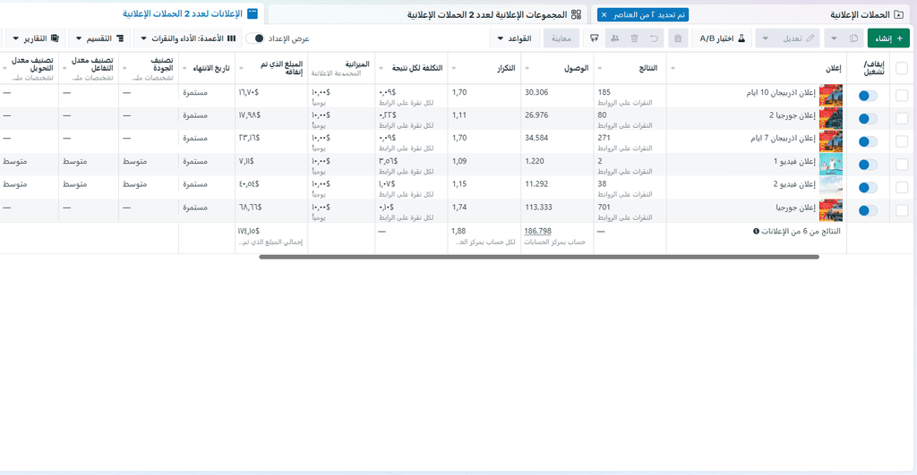The image size is (917, 475).
Task: Click ad name إعلان اذربيجان 10 ايام
Action: tap(781, 93)
